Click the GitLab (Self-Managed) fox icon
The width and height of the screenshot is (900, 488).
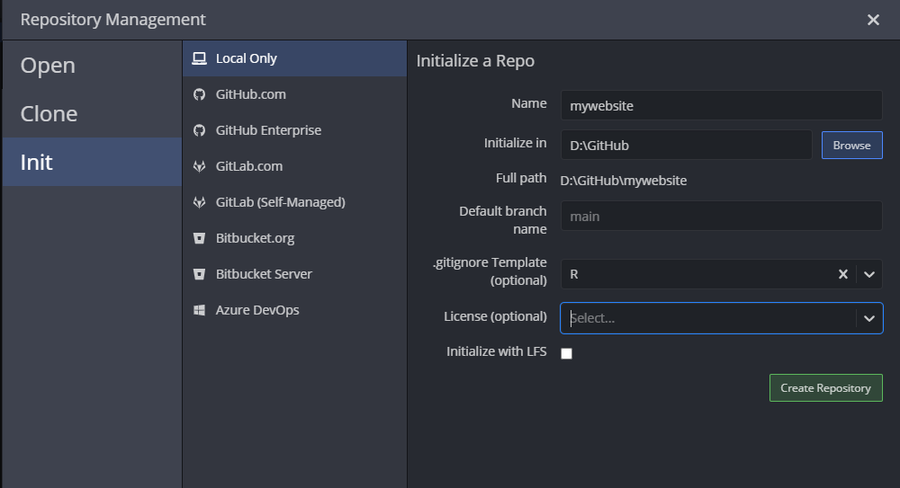tap(199, 202)
